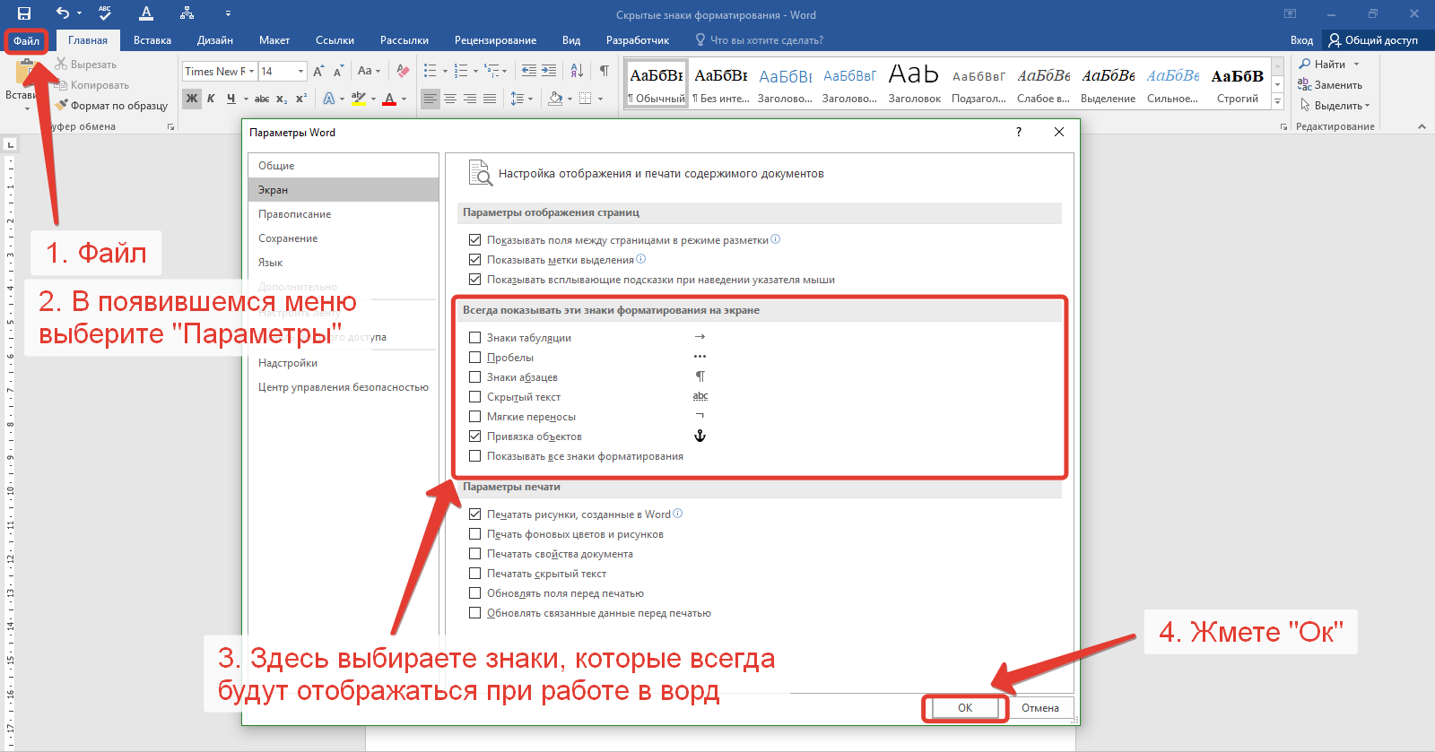
Task: Open the borders dropdown arrow
Action: pos(600,99)
